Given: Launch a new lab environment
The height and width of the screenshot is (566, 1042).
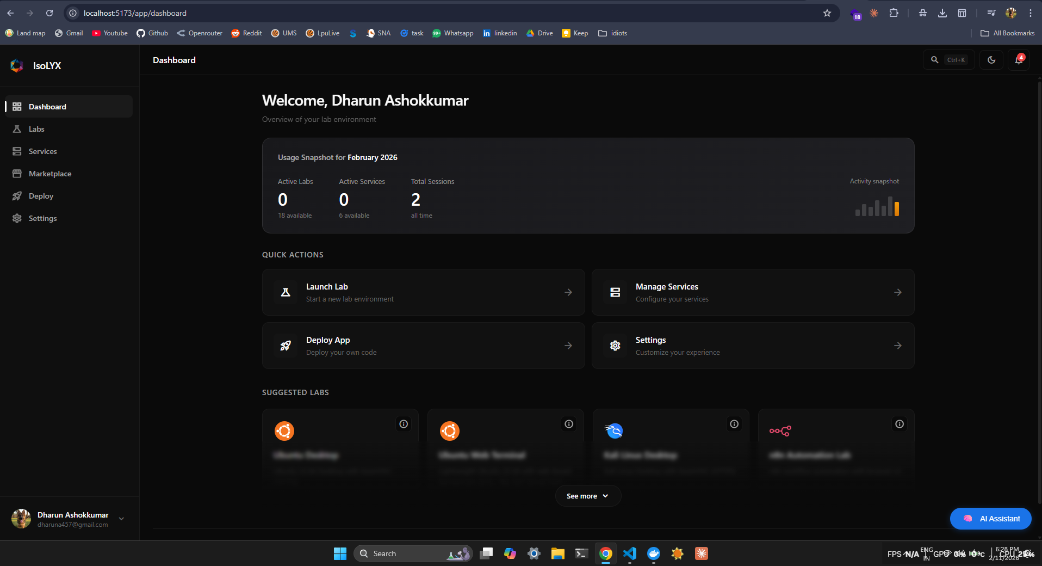Looking at the screenshot, I should click(423, 292).
